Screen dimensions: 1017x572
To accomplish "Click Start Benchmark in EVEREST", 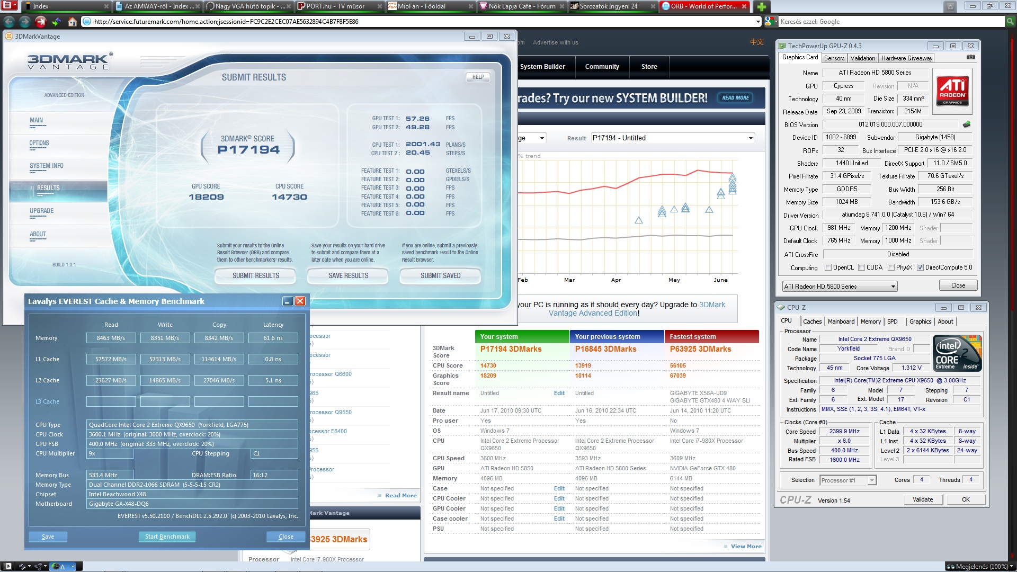I will [167, 537].
